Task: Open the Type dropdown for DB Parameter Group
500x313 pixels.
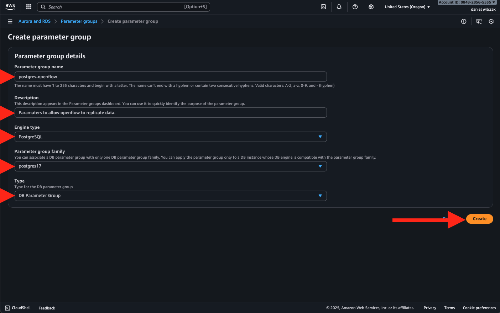Action: tap(171, 196)
